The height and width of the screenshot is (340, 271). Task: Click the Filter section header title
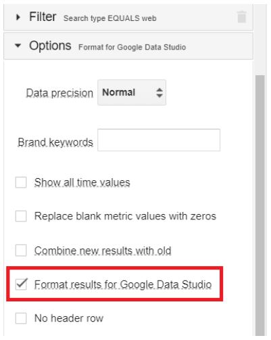43,17
